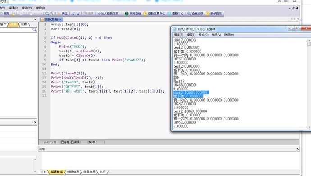The image size is (311, 176).
Task: Open Notepad's 說明(H) menu
Action: point(229,35)
